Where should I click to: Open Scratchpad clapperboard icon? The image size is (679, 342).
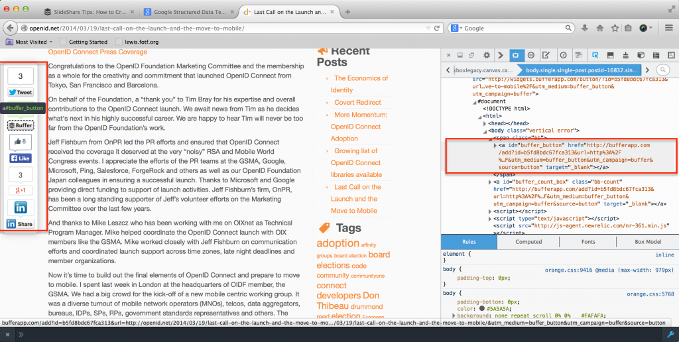(656, 56)
